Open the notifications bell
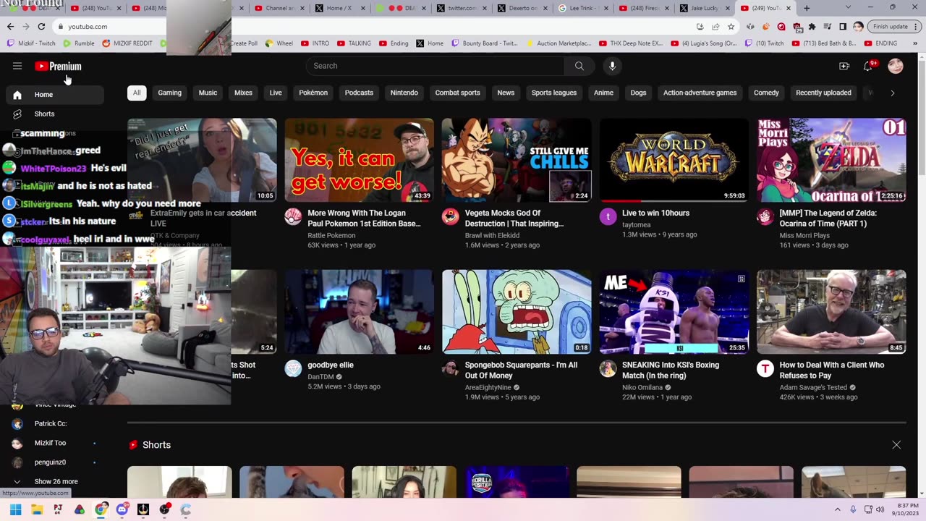926x521 pixels. click(868, 66)
